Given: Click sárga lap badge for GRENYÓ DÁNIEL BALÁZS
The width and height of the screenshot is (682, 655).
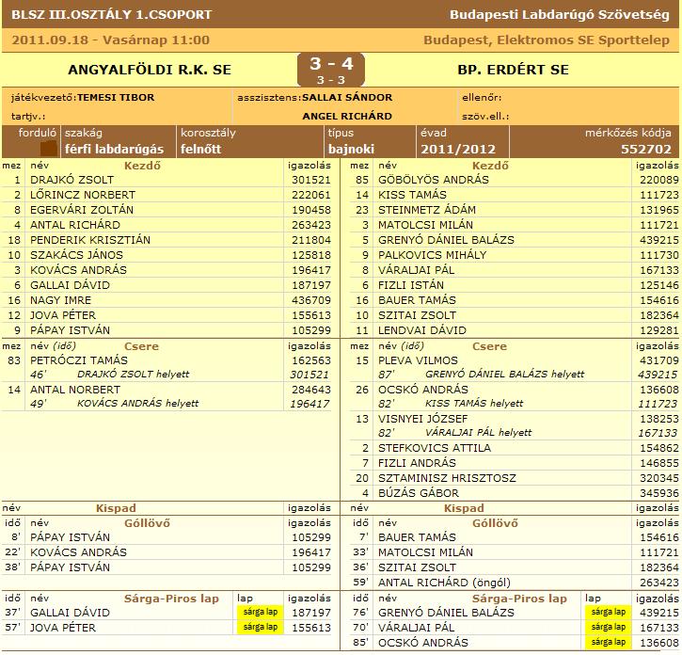Looking at the screenshot, I should click(608, 613).
